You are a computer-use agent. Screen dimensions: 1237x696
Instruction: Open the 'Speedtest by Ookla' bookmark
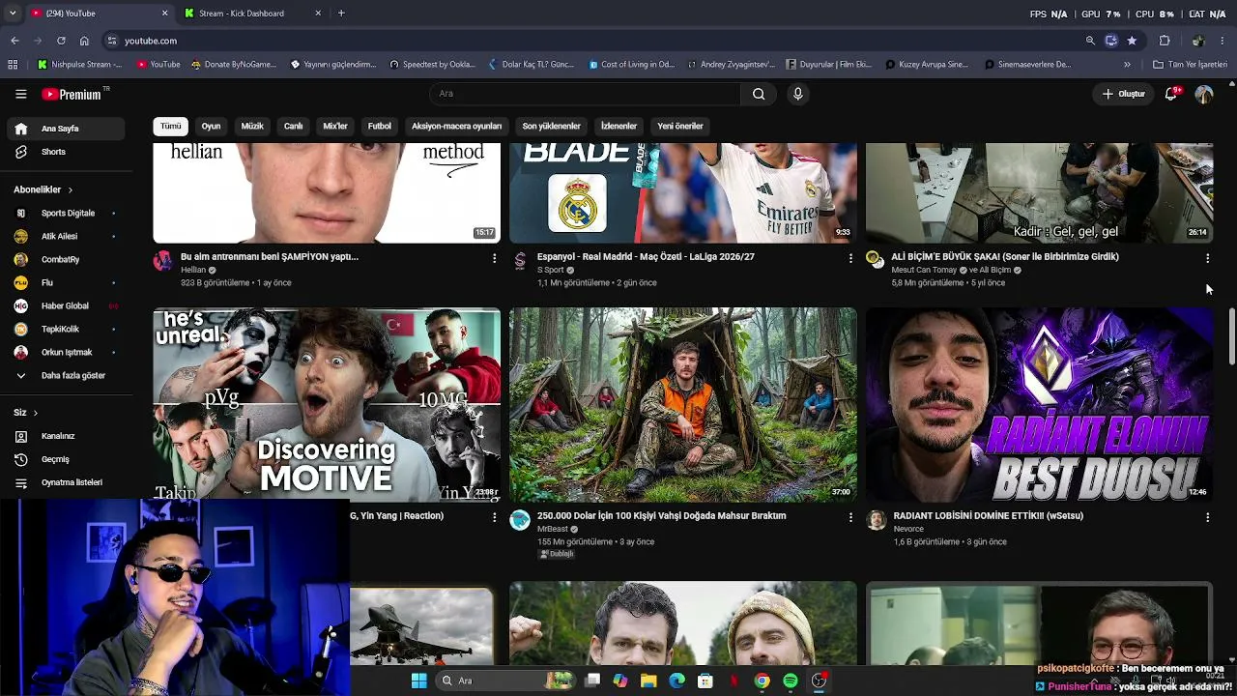[432, 65]
